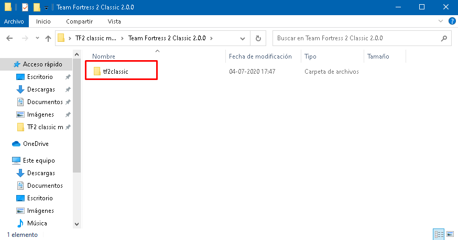Expand address bar history dropdown
This screenshot has width=458, height=240.
tap(243, 38)
